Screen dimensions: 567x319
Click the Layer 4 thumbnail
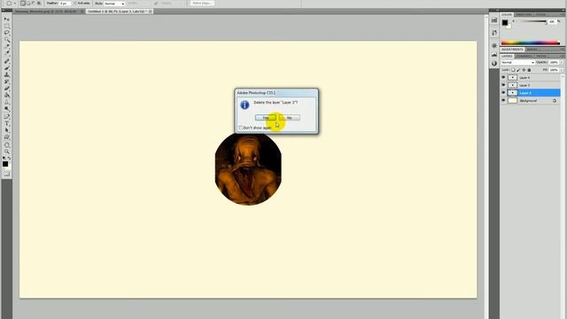point(513,77)
